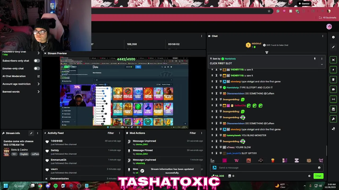This screenshot has height=190, width=339.
Task: Toggle the chat bubble panel icon in sidebar
Action: [x=333, y=89]
